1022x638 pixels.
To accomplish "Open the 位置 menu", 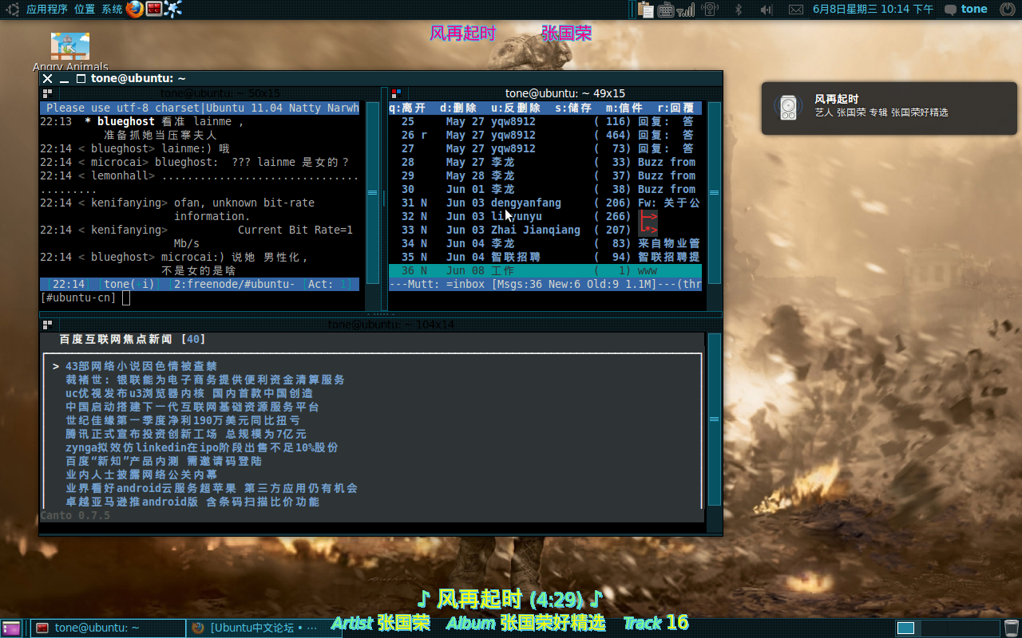I will (85, 10).
